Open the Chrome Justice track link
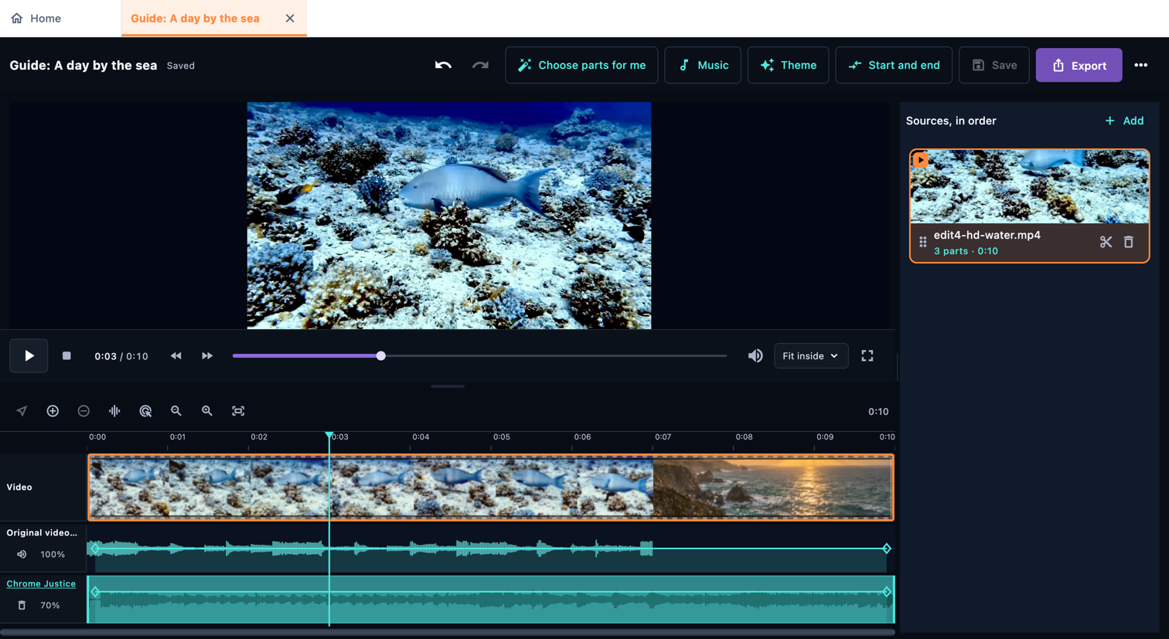 click(41, 583)
